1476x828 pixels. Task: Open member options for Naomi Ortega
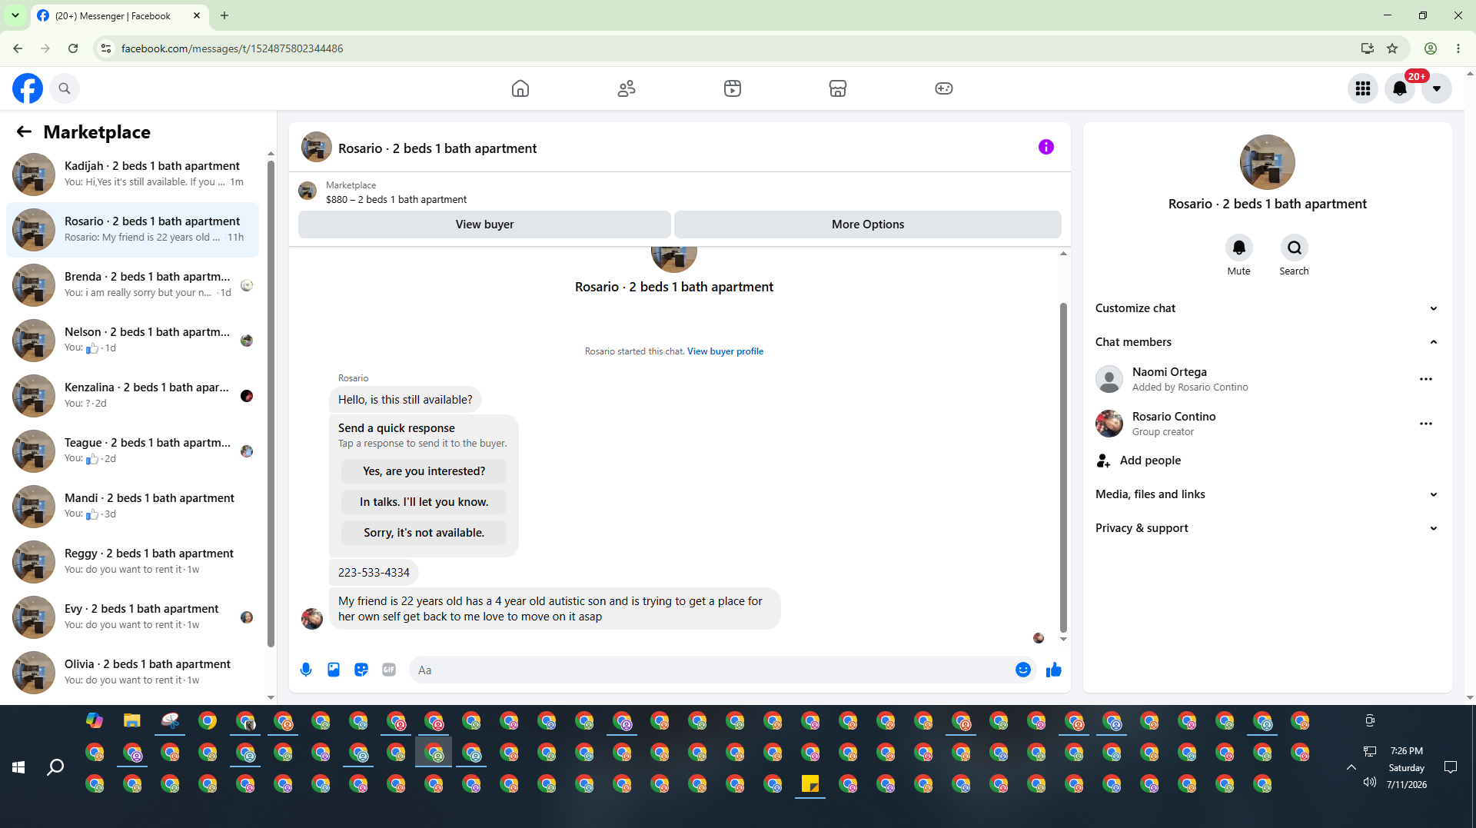(1426, 379)
